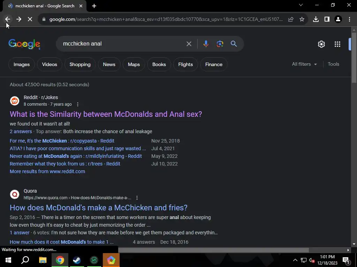Click the horizontal scrollbar right arrow

[348, 250]
